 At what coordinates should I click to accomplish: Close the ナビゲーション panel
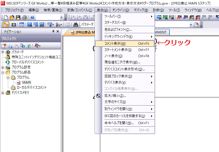click(58, 32)
